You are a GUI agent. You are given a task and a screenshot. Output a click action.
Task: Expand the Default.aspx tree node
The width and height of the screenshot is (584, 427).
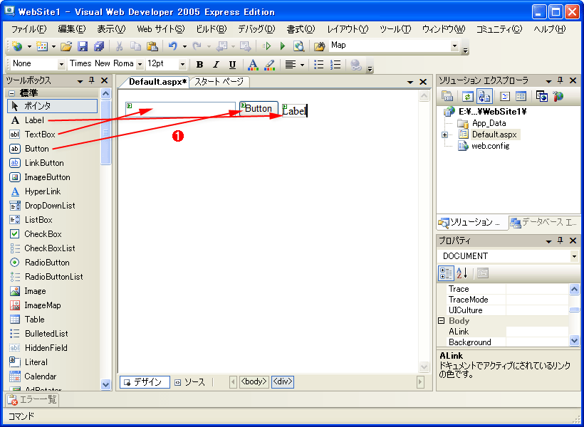pyautogui.click(x=444, y=135)
